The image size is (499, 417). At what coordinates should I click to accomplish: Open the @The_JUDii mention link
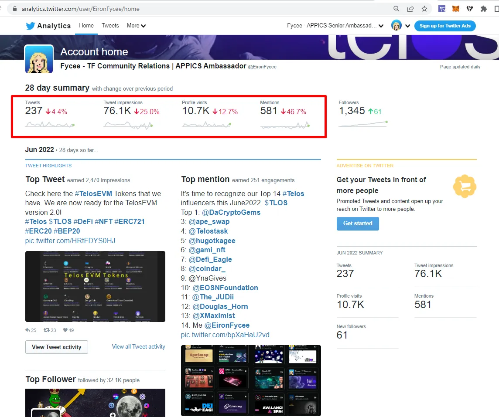(x=213, y=297)
